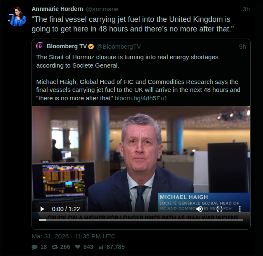Open the Bloomberg TV avatar logo
This screenshot has width=263, height=256.
point(40,46)
